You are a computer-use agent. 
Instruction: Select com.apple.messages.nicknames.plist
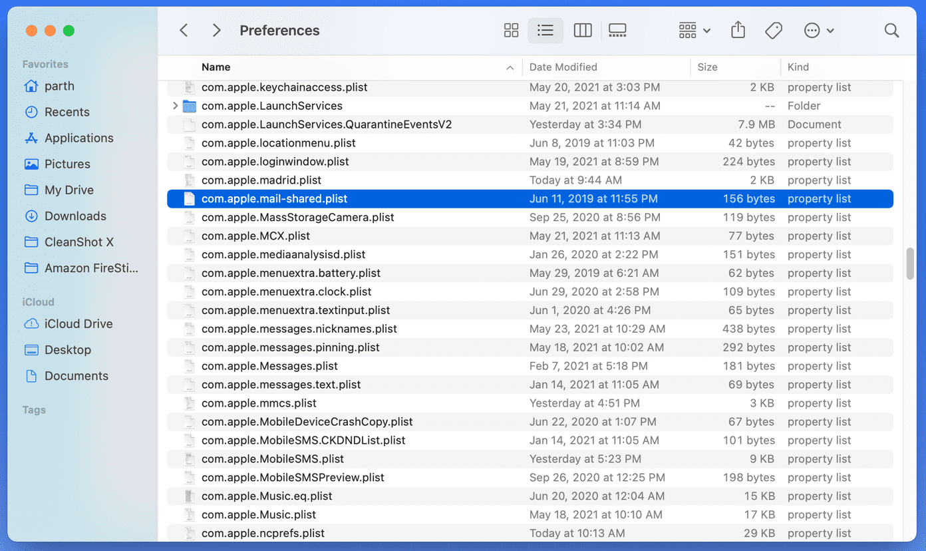pyautogui.click(x=530, y=329)
